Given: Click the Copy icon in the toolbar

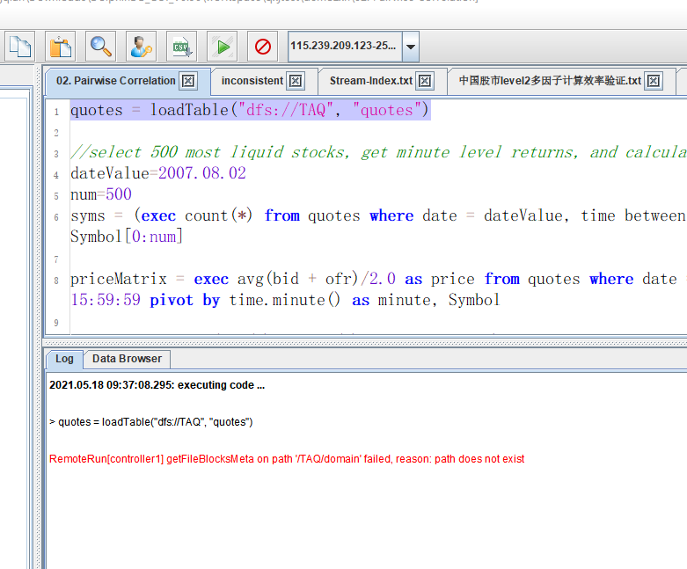Looking at the screenshot, I should pos(19,46).
